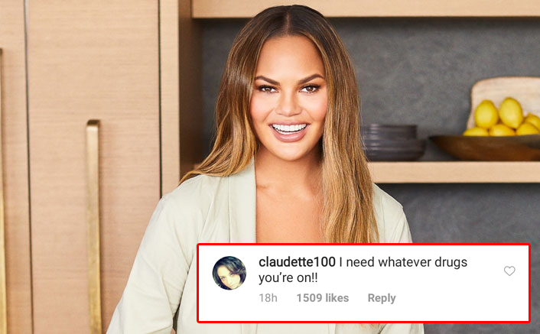Image resolution: width=540 pixels, height=334 pixels.
Task: View the 1509 likes list
Action: 323,298
